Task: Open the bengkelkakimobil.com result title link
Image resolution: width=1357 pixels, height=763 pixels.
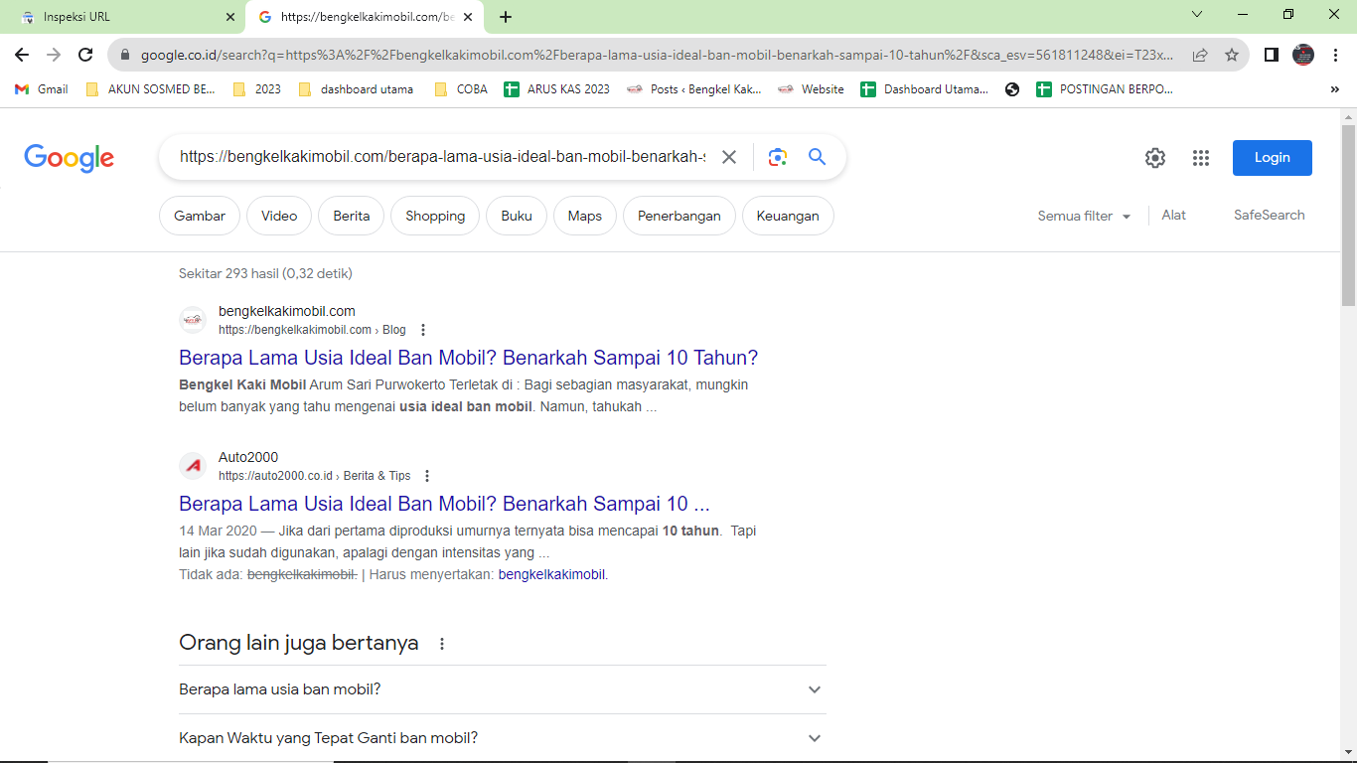Action: (468, 358)
